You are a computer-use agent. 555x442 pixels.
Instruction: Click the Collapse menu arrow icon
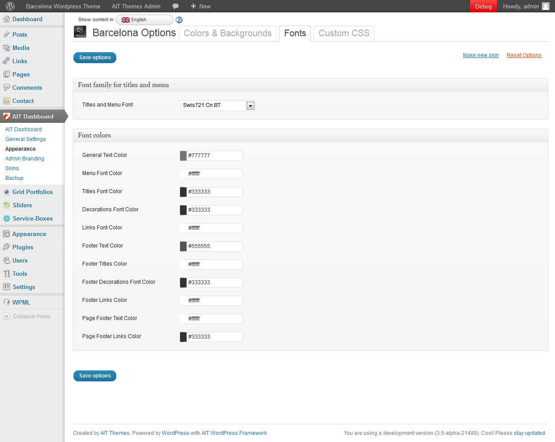click(7, 316)
